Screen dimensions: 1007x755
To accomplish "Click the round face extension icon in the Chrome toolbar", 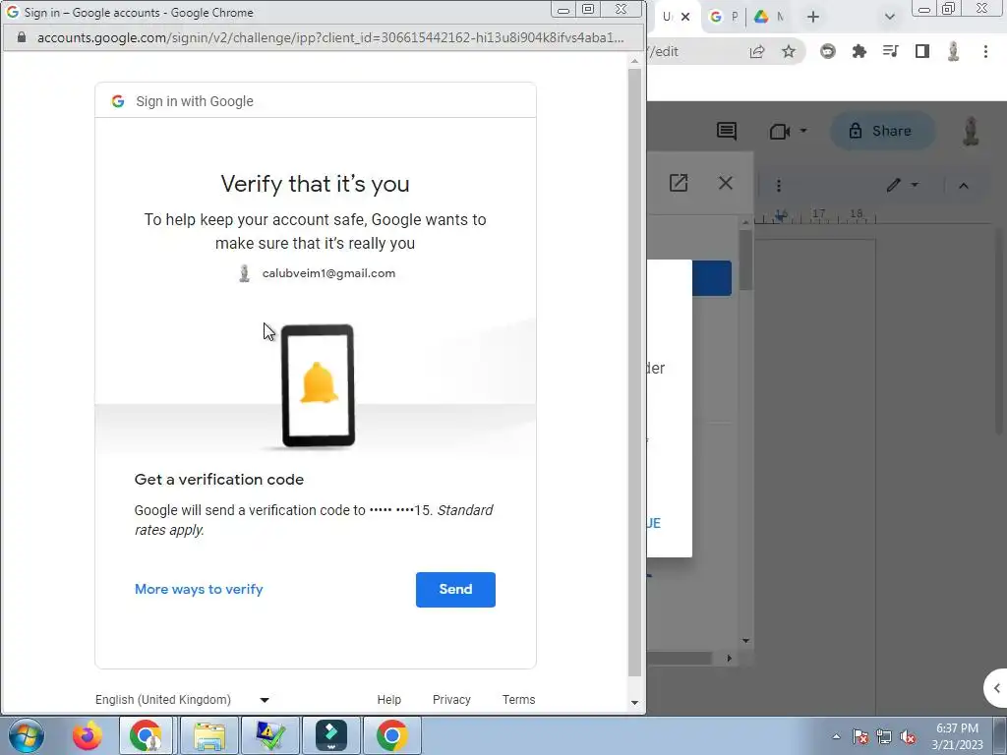I will 828,51.
